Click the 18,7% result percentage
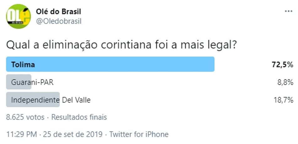This screenshot has width=298, height=144. click(283, 100)
